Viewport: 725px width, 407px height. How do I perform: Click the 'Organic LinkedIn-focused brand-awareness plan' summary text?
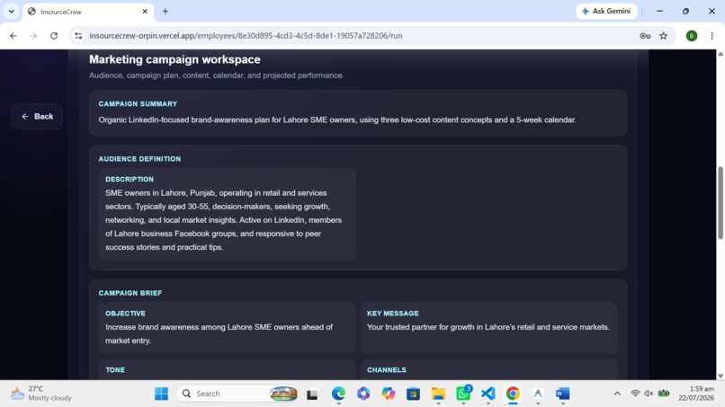[337, 119]
